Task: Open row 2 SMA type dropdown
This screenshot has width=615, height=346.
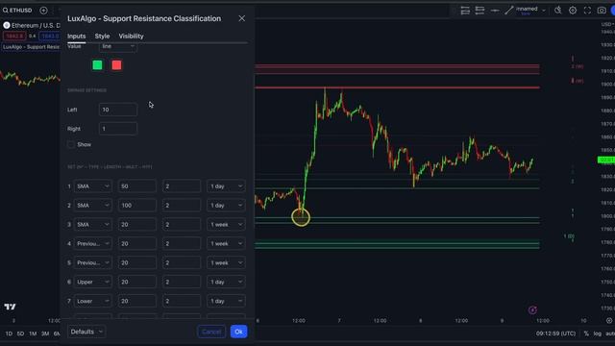Action: (x=92, y=205)
